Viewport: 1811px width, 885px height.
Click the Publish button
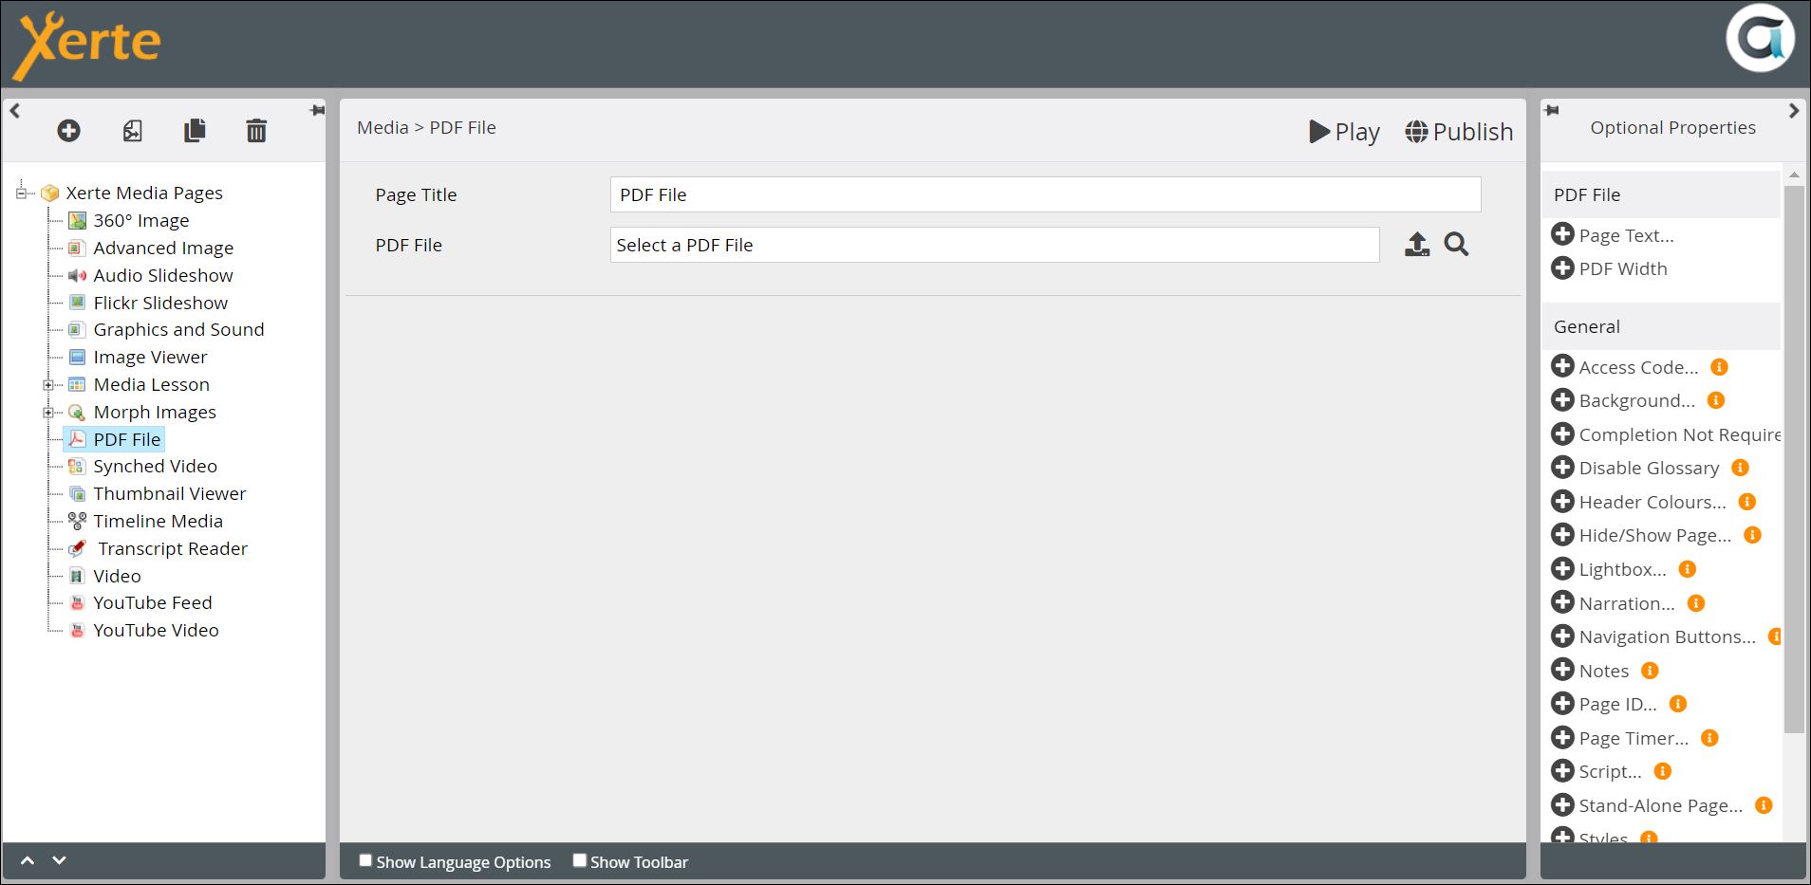click(x=1459, y=132)
